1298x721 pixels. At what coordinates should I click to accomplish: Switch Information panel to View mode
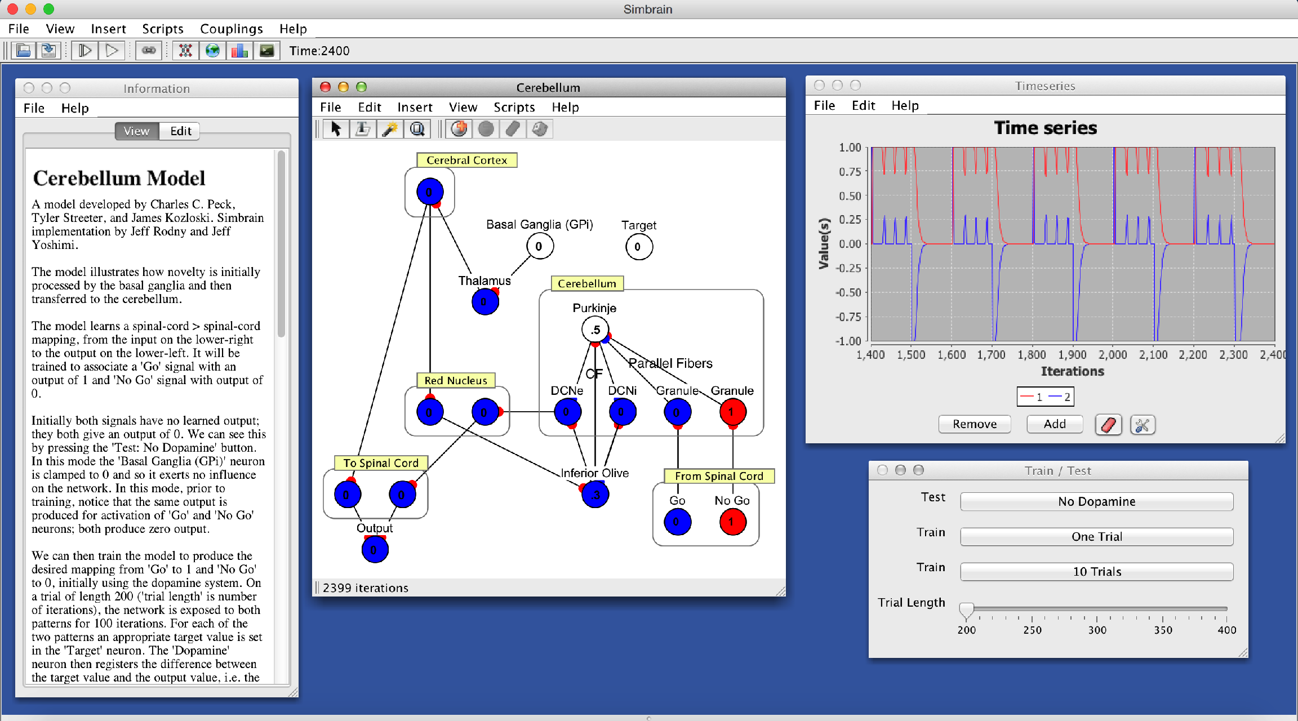(136, 131)
